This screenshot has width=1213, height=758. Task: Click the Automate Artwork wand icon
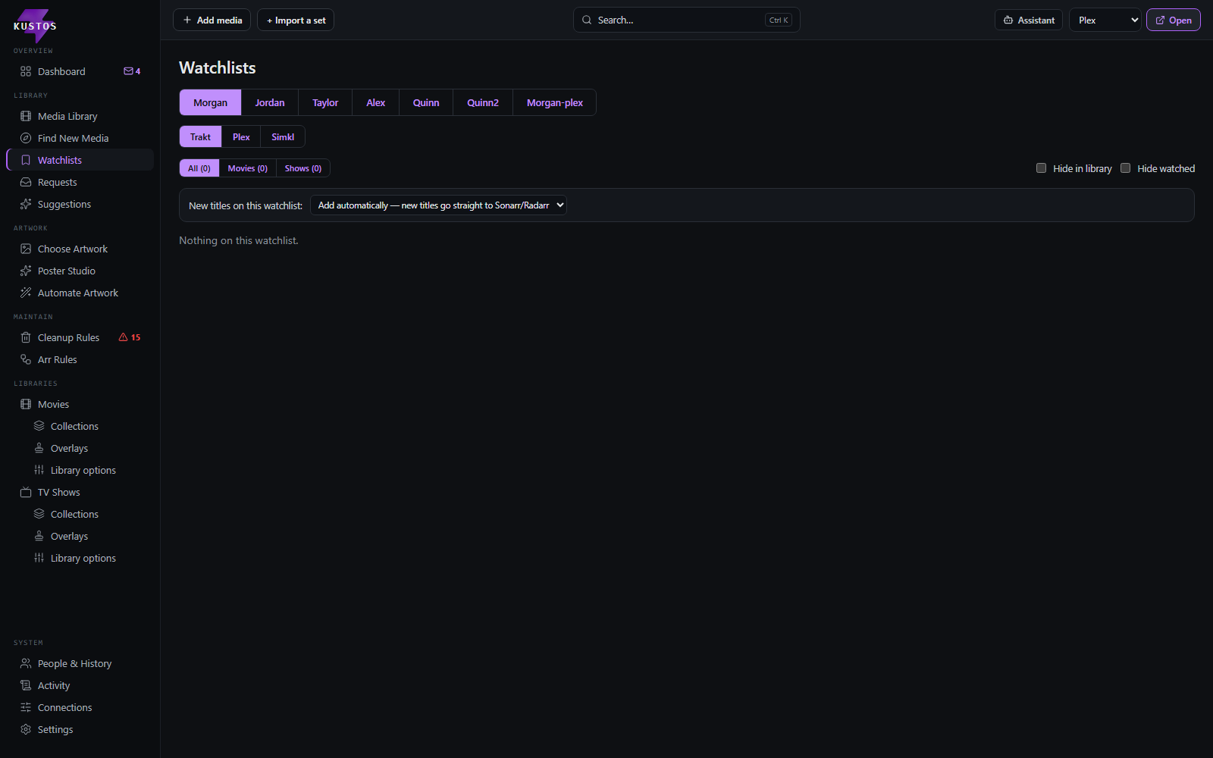coord(26,293)
